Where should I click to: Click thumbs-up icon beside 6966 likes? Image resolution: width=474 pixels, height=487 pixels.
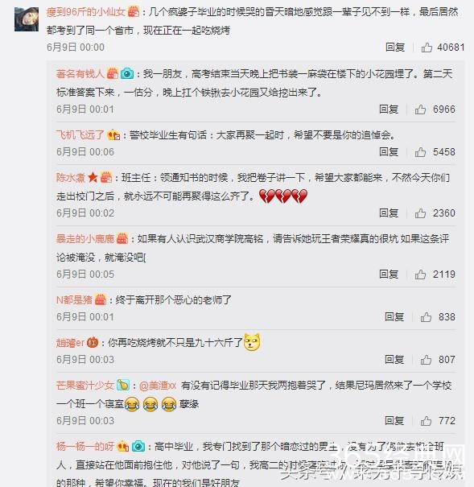coord(420,109)
